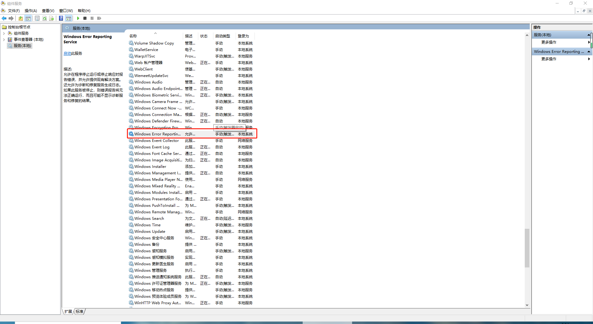Click the Export List toolbar icon

point(52,18)
